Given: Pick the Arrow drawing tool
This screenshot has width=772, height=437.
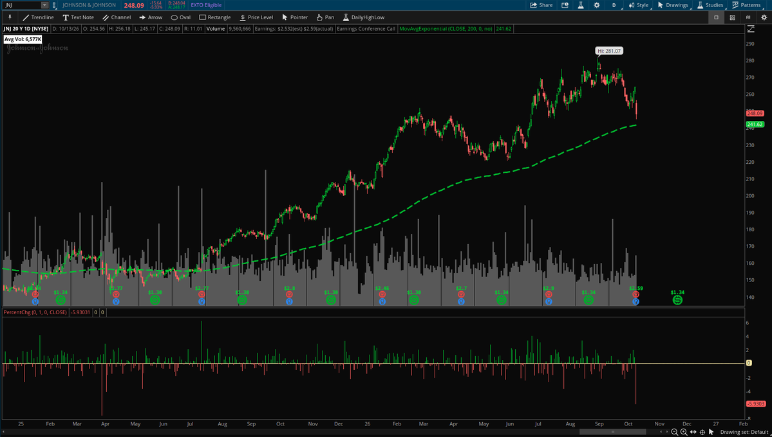Looking at the screenshot, I should (x=151, y=17).
